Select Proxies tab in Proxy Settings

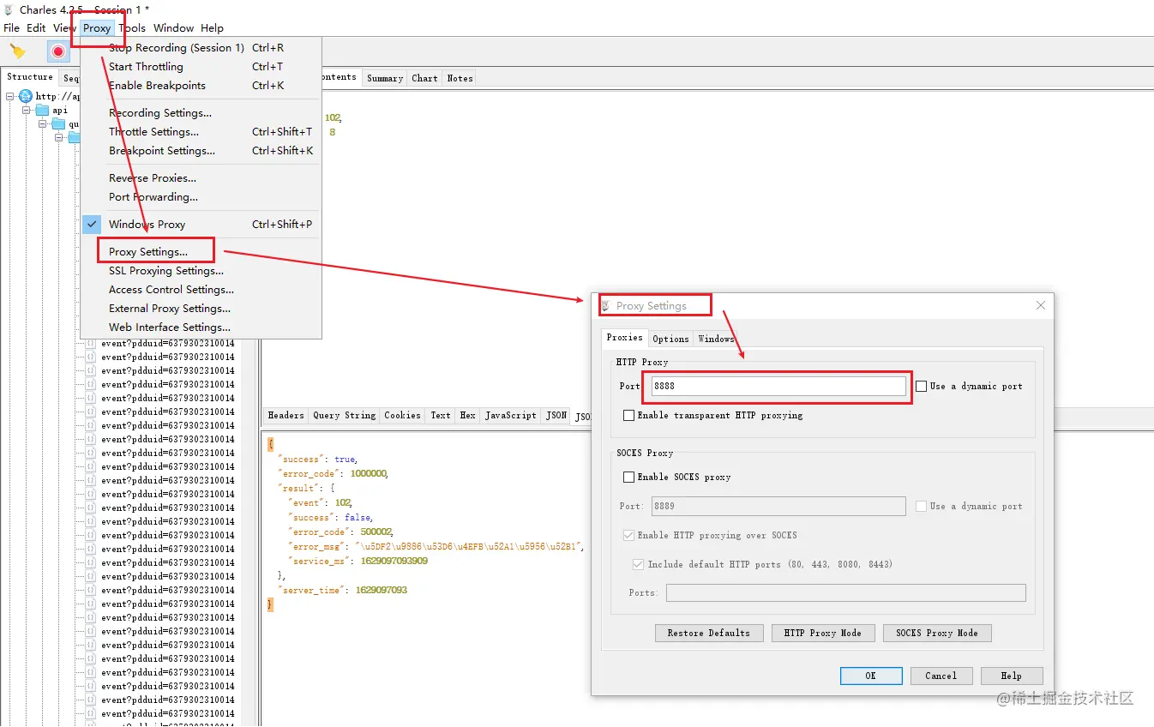(624, 337)
